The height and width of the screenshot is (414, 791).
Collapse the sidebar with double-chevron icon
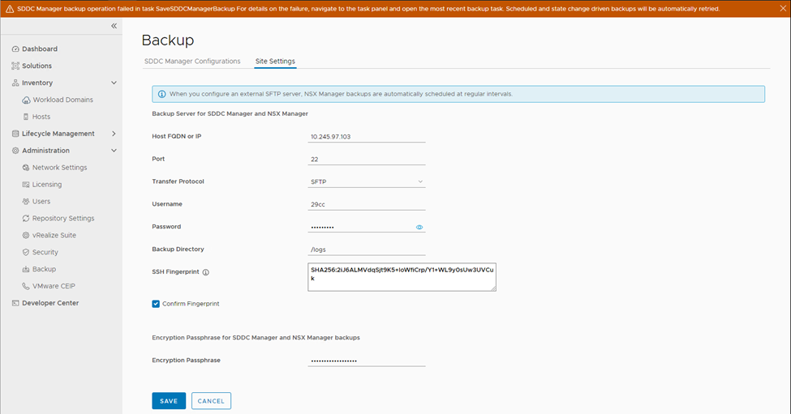[x=114, y=26]
